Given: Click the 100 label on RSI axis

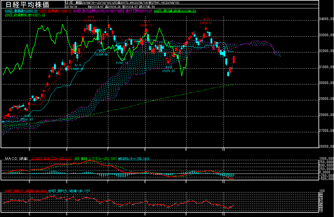Looking at the screenshot, I should point(322,191).
